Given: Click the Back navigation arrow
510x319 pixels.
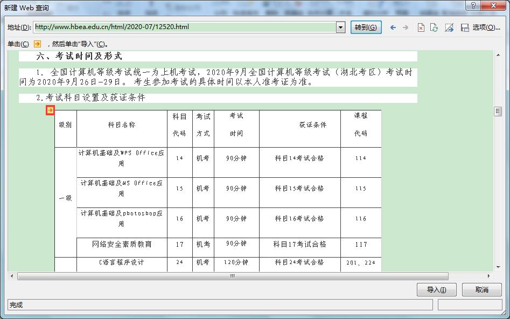Looking at the screenshot, I should (x=394, y=27).
